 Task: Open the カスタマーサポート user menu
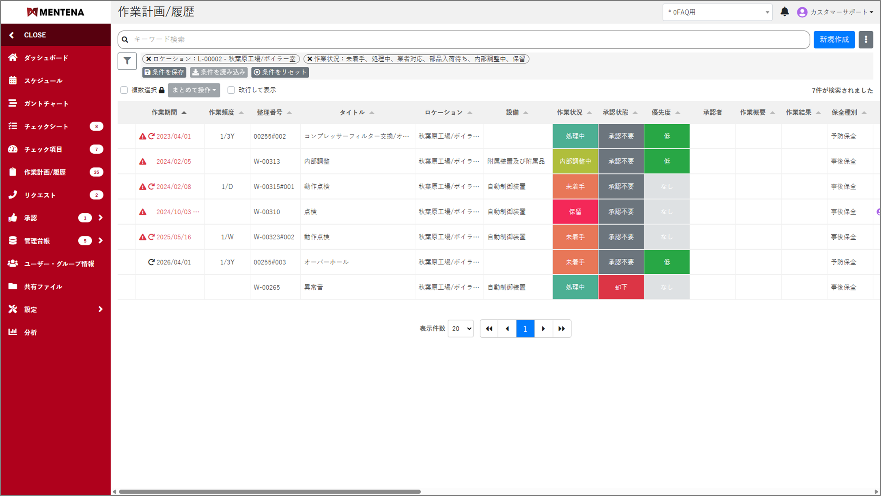pyautogui.click(x=836, y=12)
